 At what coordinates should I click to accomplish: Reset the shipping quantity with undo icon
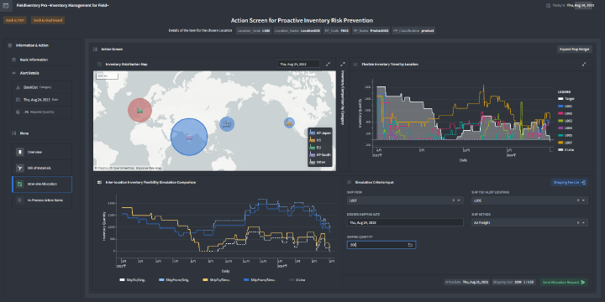[410, 245]
